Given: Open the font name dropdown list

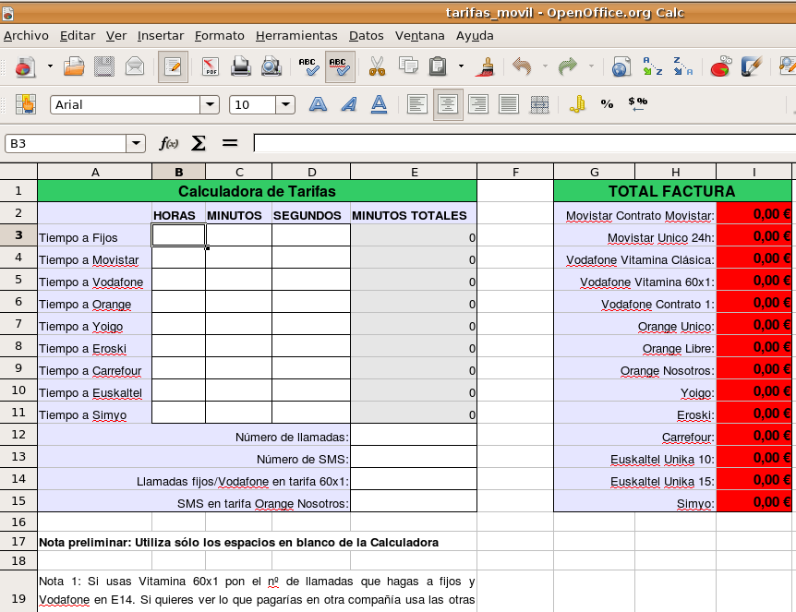Looking at the screenshot, I should (x=210, y=105).
